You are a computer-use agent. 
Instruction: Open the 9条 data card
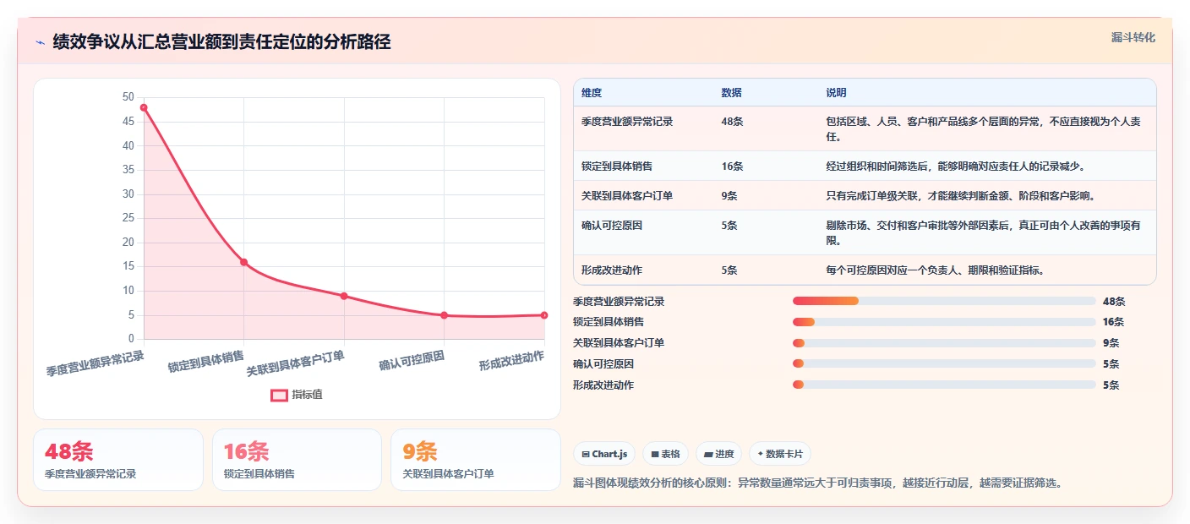[476, 460]
